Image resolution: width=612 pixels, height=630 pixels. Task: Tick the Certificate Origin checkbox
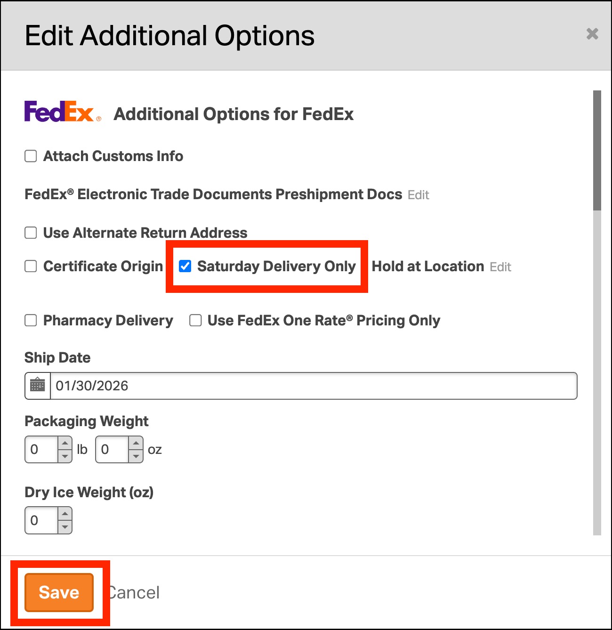31,266
